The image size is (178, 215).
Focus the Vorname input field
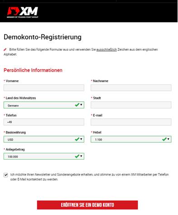tap(44, 88)
